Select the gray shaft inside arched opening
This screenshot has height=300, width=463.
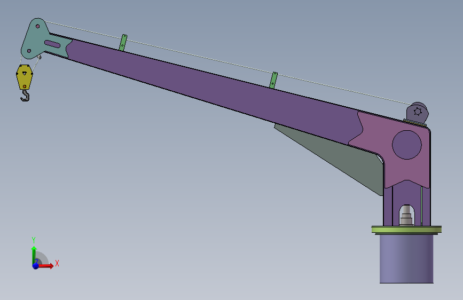(x=406, y=216)
